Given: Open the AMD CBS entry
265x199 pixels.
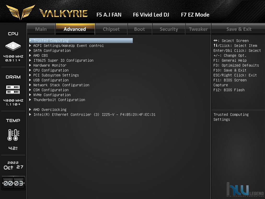Looking at the screenshot, I should point(41,55).
